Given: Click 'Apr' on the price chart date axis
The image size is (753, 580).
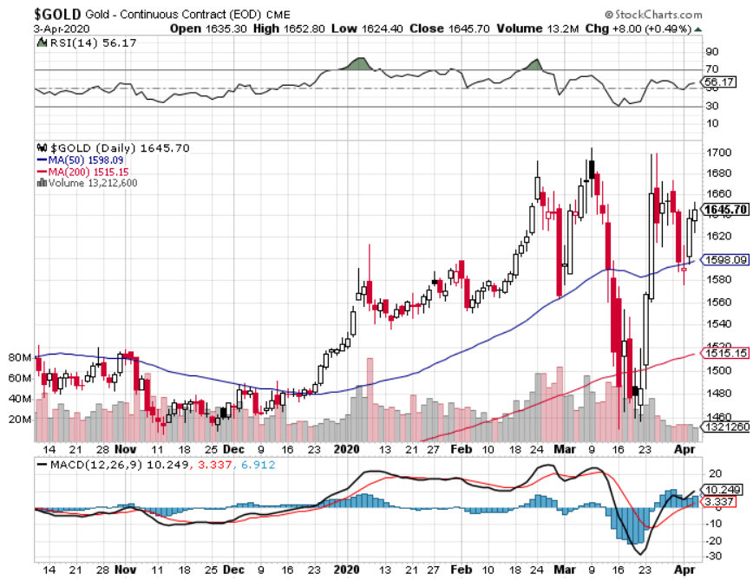Looking at the screenshot, I should (x=684, y=449).
